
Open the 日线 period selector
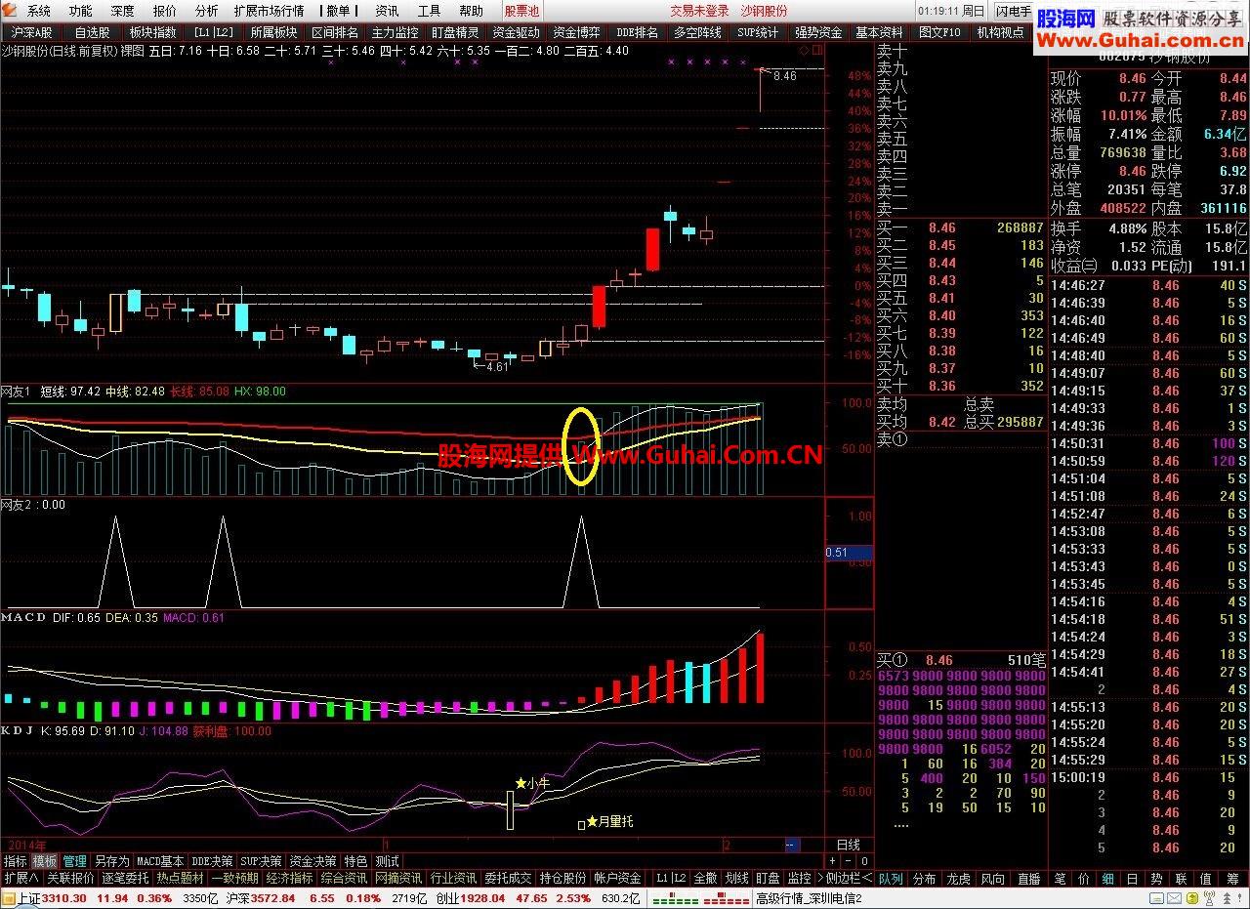(x=849, y=845)
